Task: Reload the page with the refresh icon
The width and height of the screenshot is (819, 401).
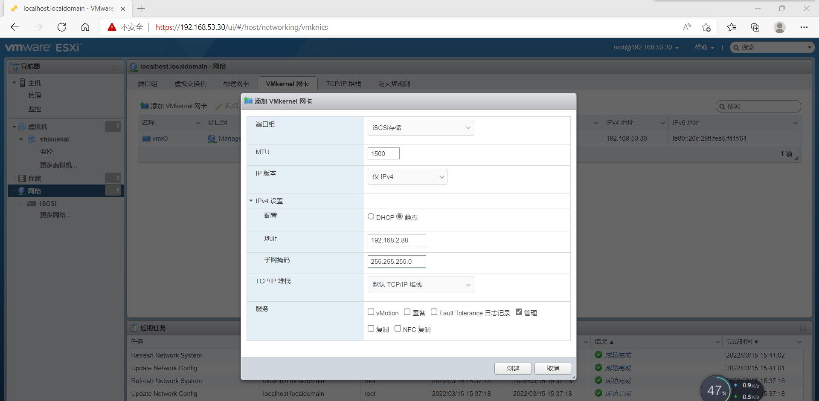Action: (x=62, y=27)
